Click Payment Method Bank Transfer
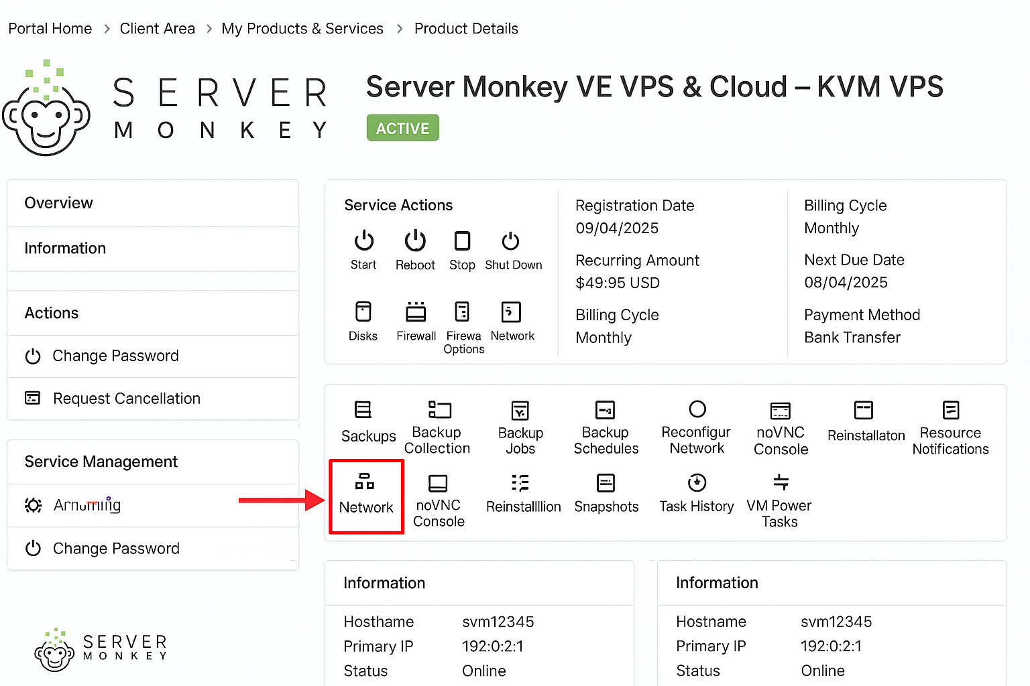The height and width of the screenshot is (686, 1030). coord(852,338)
